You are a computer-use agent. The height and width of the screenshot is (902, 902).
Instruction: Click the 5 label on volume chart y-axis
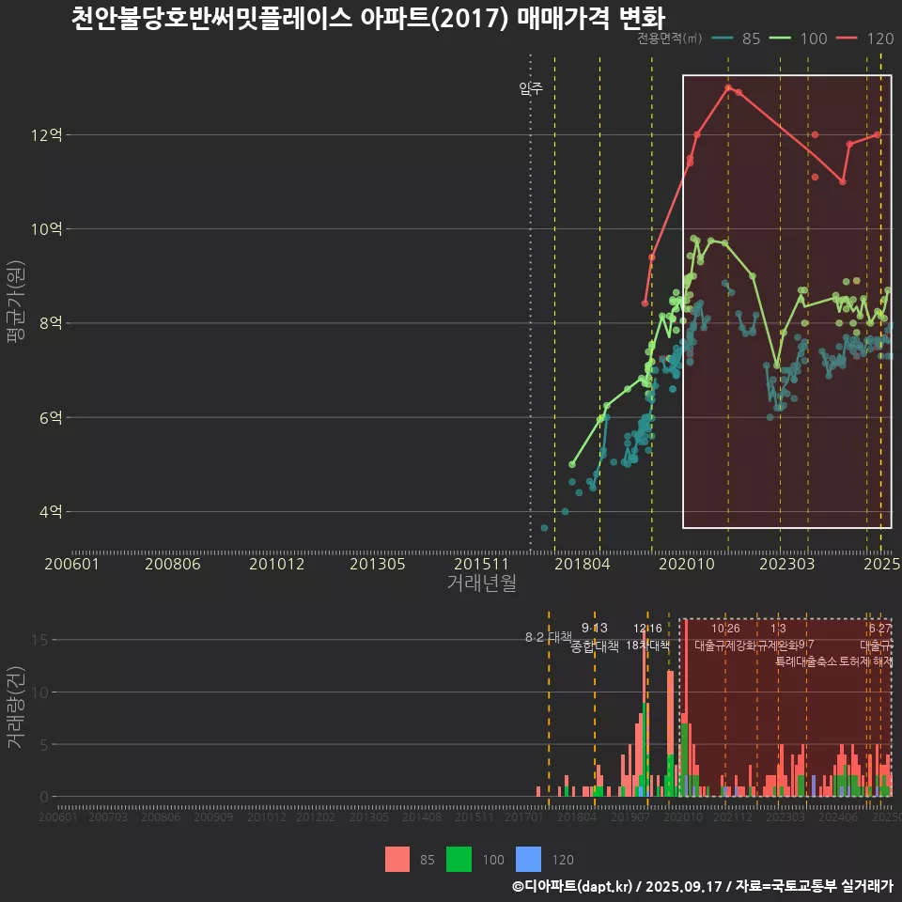[x=44, y=744]
